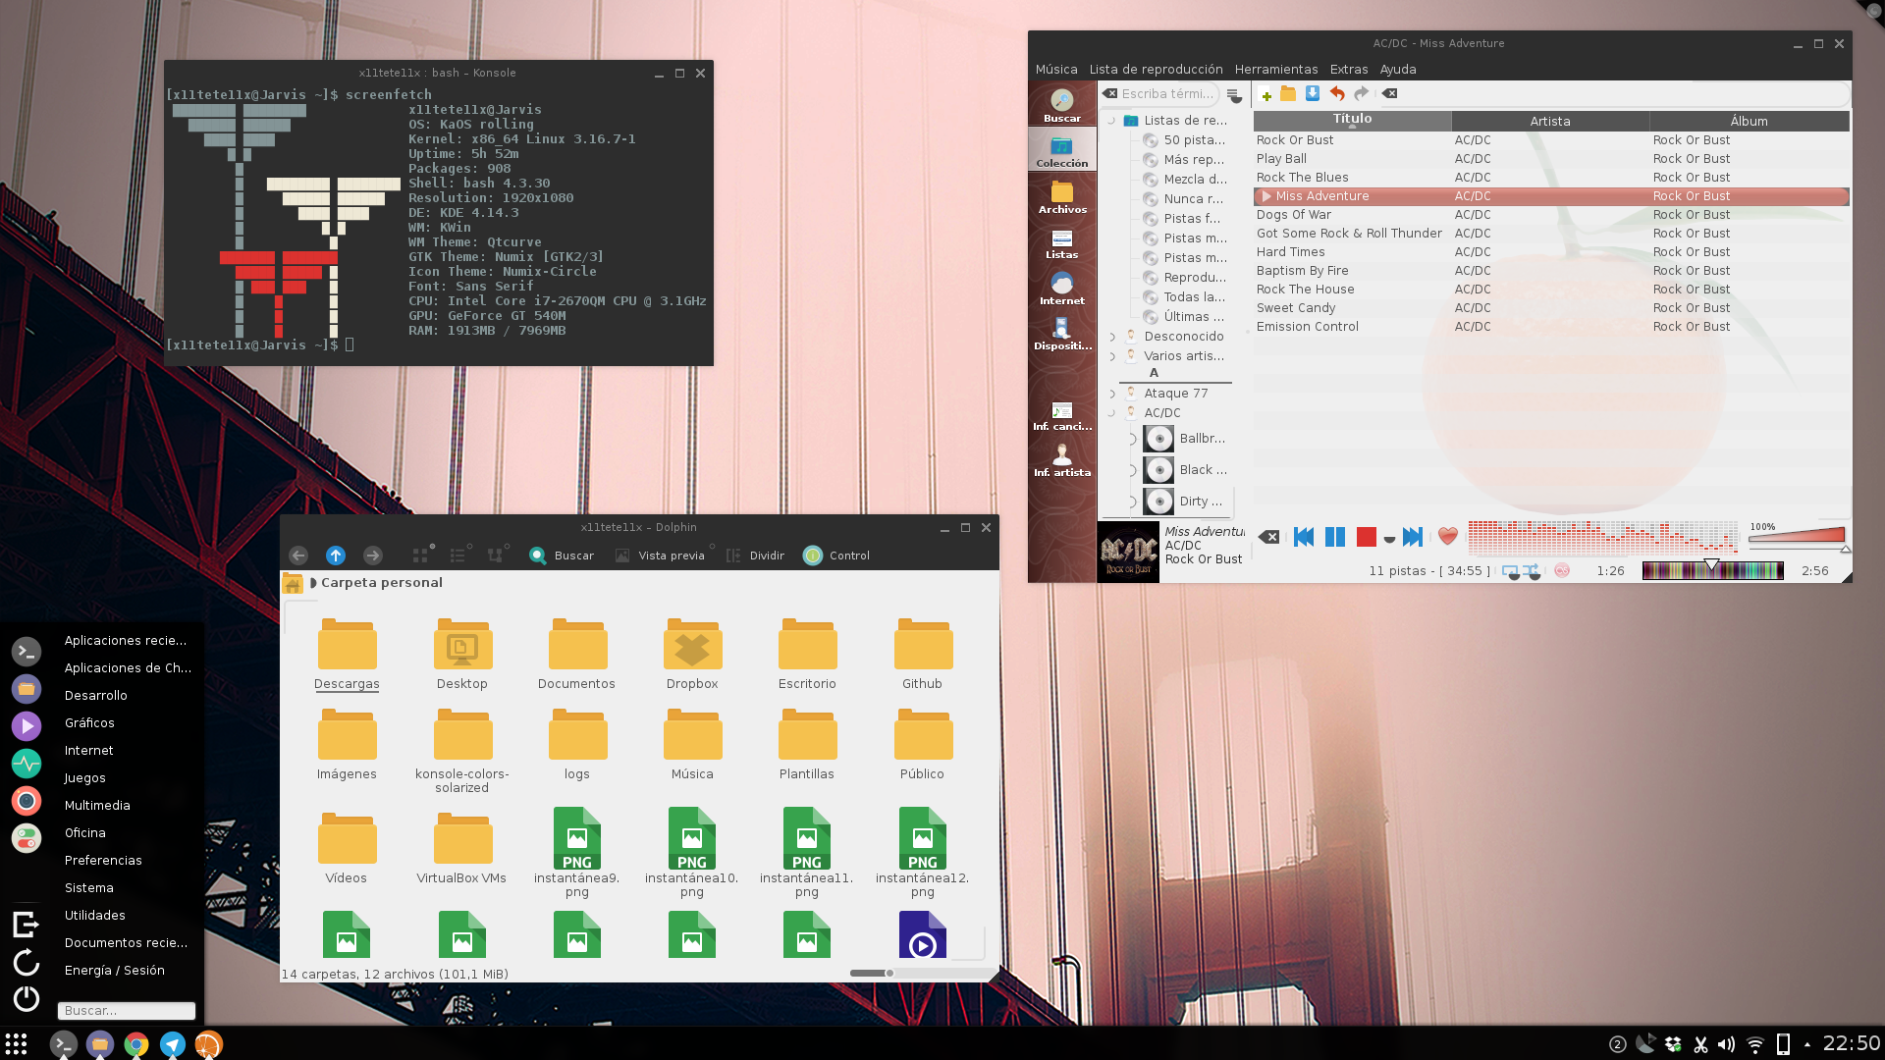Open the Dispositivos sidebar section in Clementine
Image resolution: width=1885 pixels, height=1060 pixels.
pyautogui.click(x=1062, y=334)
